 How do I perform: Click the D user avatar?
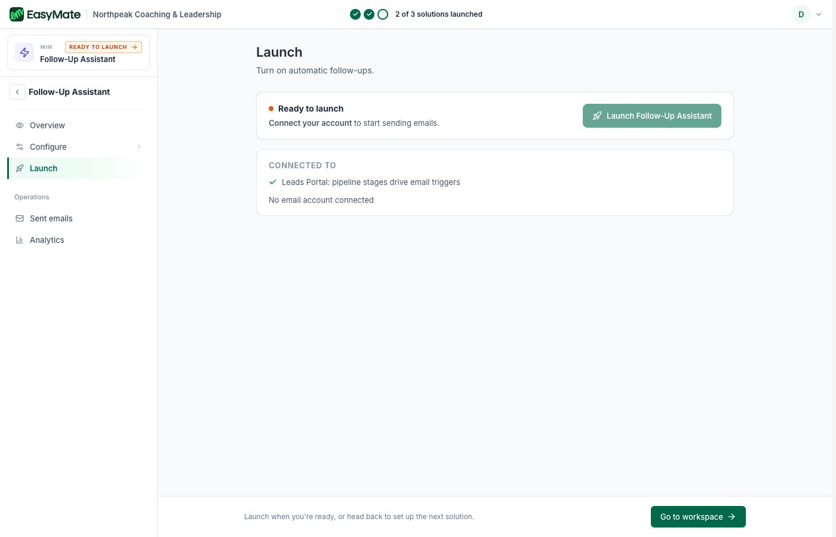point(801,14)
